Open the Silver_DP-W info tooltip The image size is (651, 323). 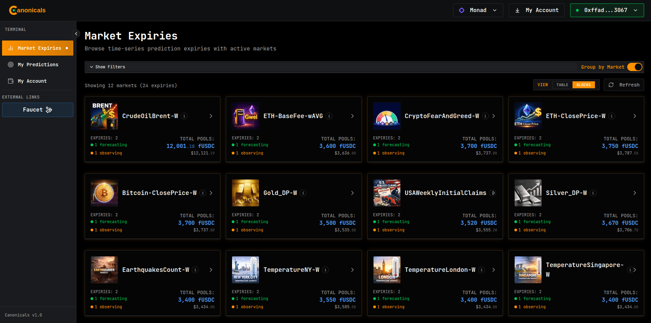[x=593, y=193]
